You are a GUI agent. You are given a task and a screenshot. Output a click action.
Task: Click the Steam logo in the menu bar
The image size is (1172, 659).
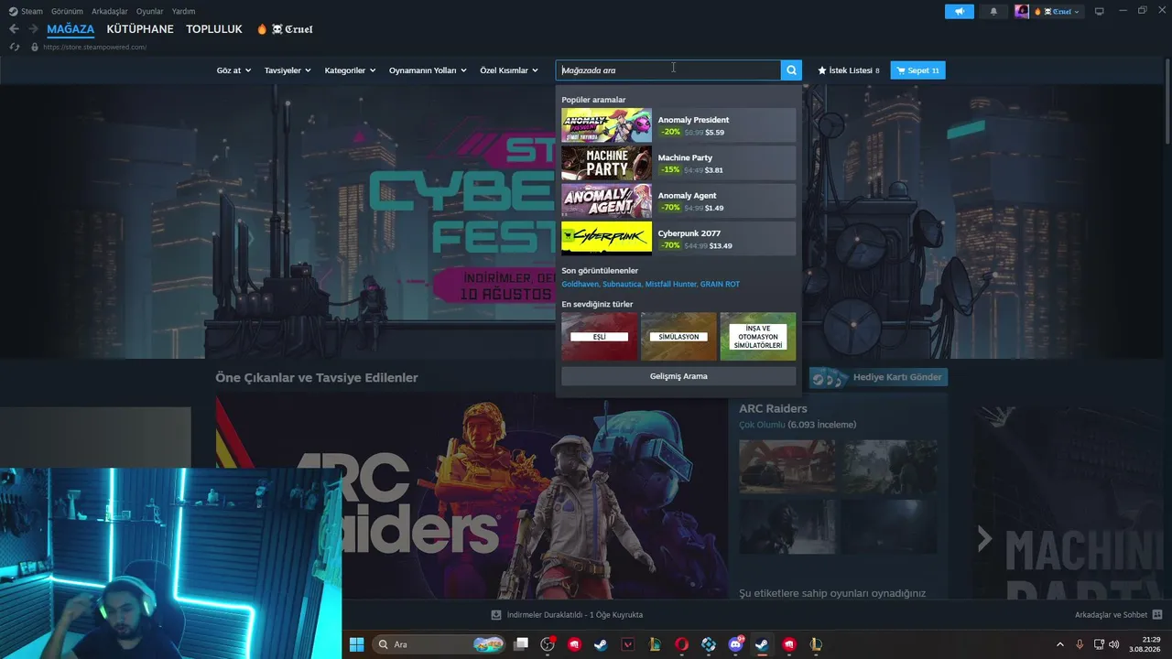point(13,12)
